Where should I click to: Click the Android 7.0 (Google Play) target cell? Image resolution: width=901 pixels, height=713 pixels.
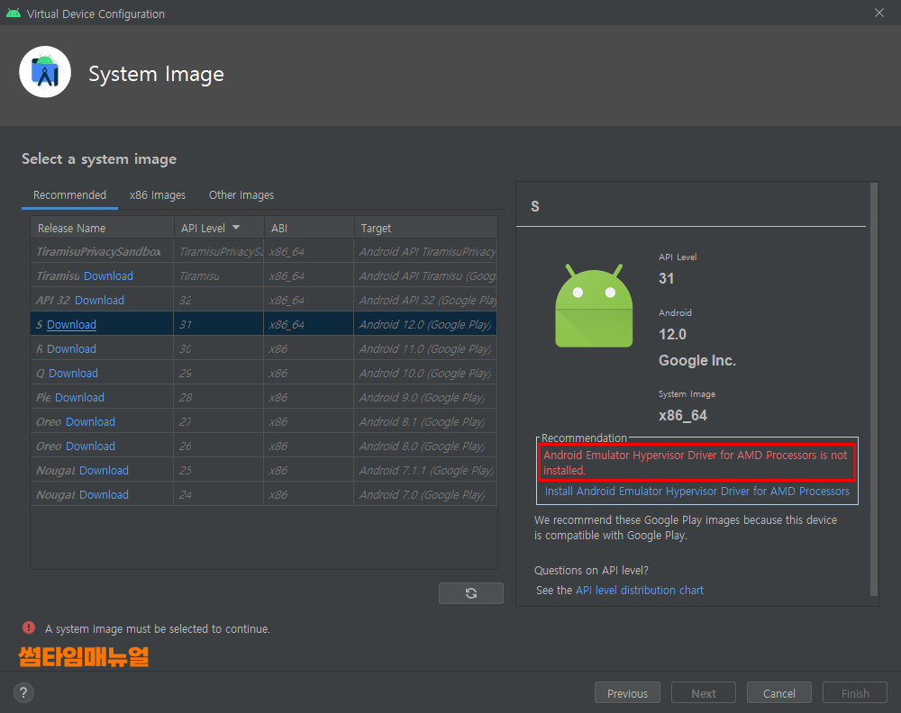coord(425,495)
